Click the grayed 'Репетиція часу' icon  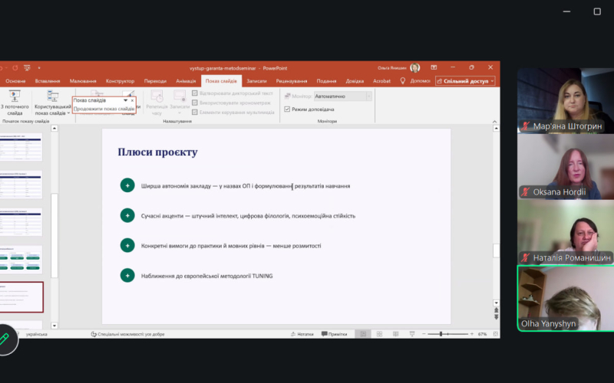tap(157, 96)
